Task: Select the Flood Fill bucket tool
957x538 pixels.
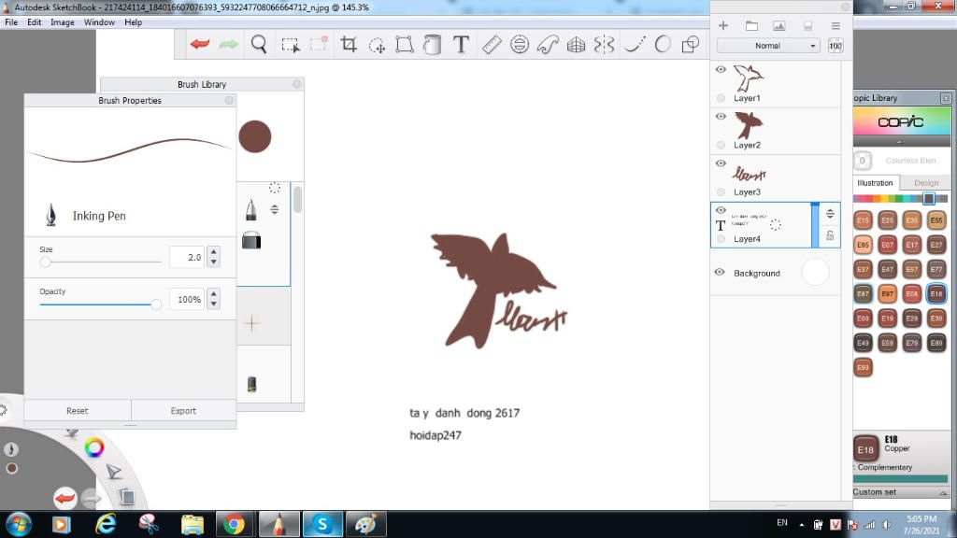Action: click(432, 45)
